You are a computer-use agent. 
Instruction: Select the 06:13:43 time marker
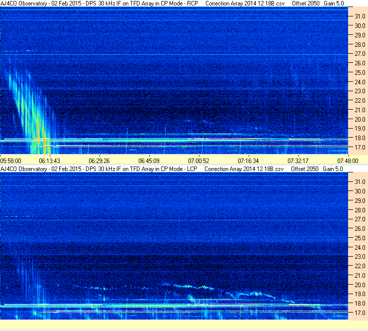click(50, 161)
